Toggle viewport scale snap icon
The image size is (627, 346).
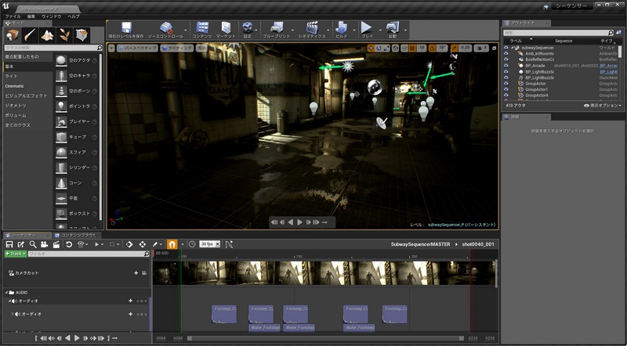click(x=455, y=48)
